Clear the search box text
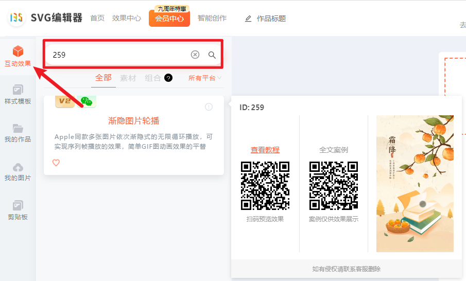The height and width of the screenshot is (281, 466). 195,55
